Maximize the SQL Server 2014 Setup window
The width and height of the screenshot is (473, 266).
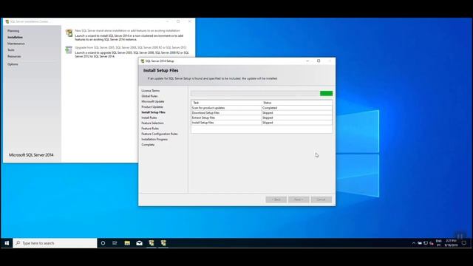319,61
